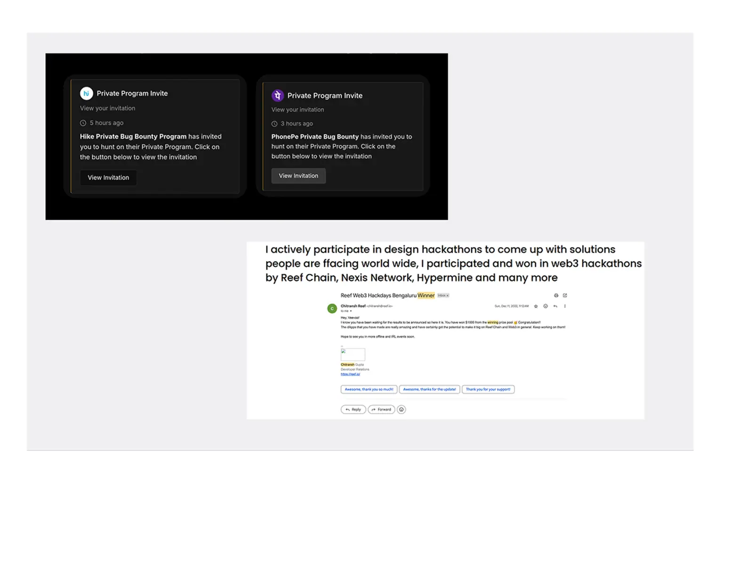Add emoji reaction in email header
The width and height of the screenshot is (753, 570).
545,306
